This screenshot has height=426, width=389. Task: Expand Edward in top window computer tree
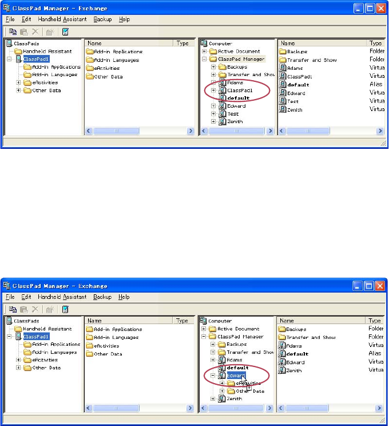(x=213, y=106)
